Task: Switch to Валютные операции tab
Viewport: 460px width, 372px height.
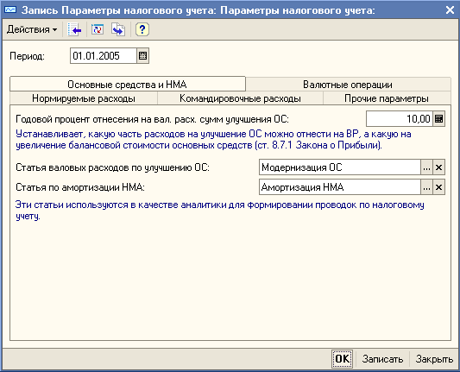Action: pyautogui.click(x=348, y=85)
